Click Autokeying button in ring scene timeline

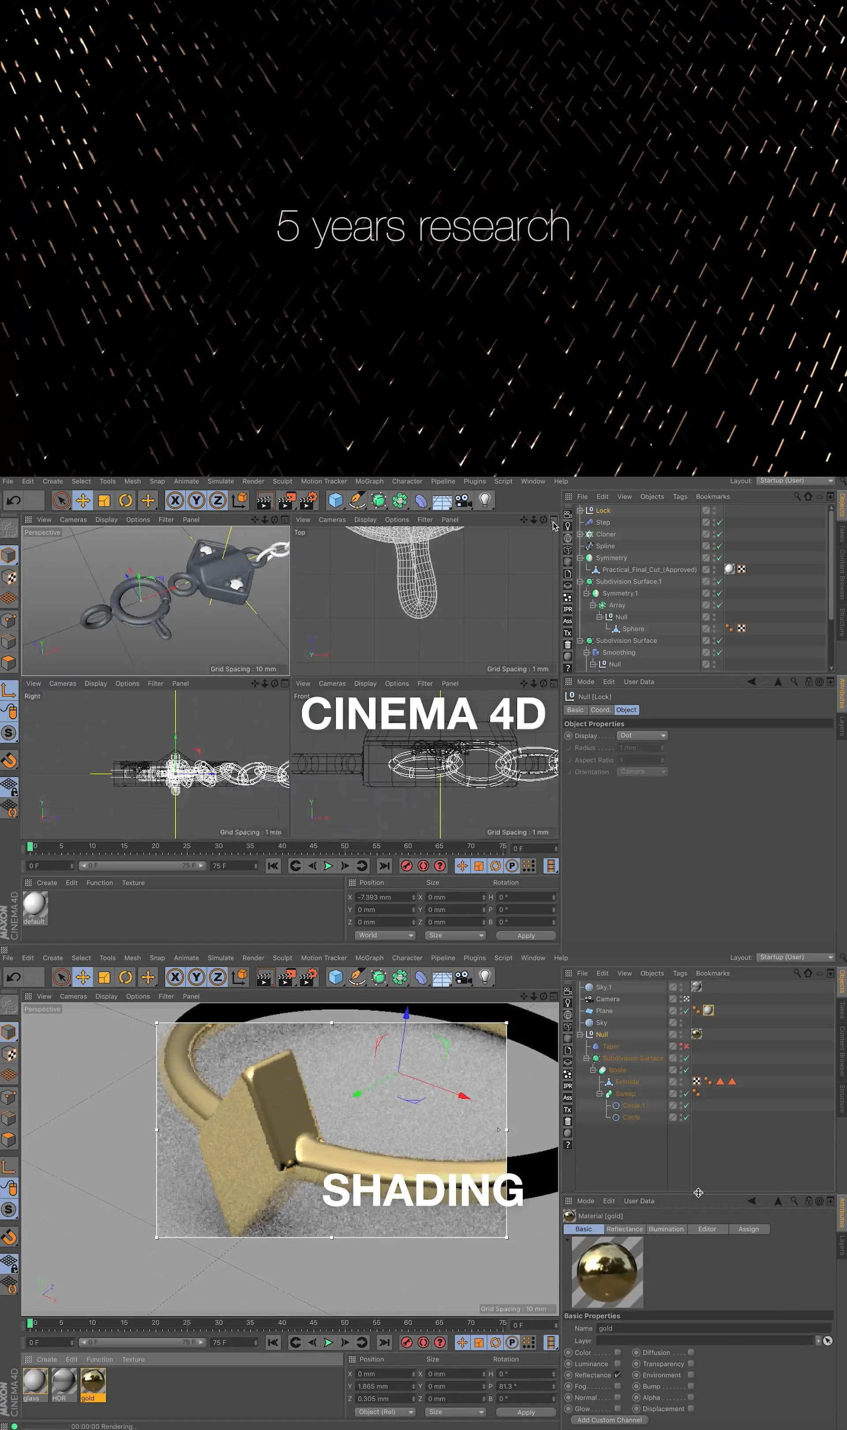coord(423,1343)
